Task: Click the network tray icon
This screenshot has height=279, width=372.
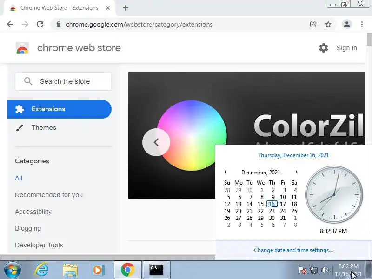Action: click(x=314, y=270)
